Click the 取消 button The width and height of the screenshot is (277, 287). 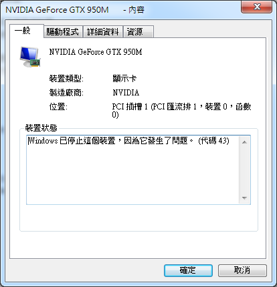(x=242, y=270)
